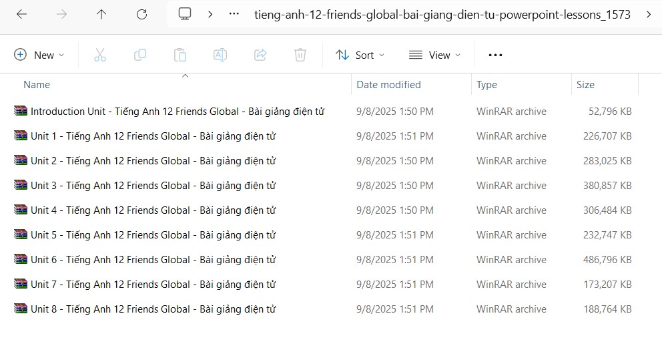Sort by the Size column header

coord(585,84)
